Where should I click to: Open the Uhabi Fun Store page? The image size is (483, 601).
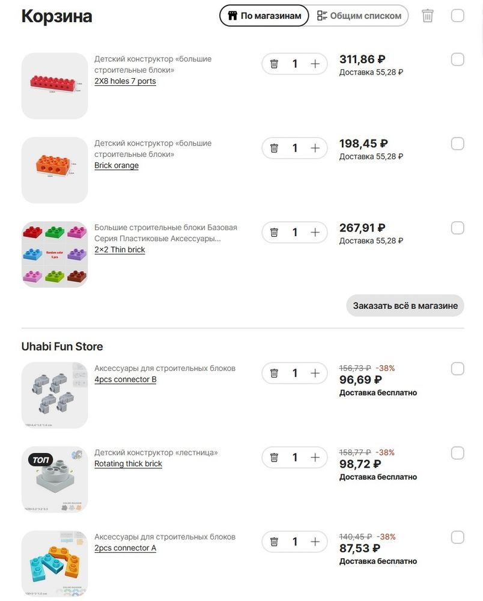point(62,346)
